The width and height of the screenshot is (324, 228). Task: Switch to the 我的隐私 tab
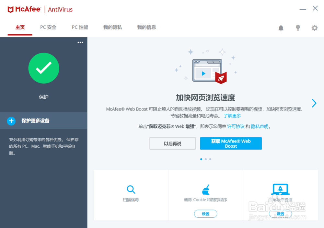click(113, 27)
